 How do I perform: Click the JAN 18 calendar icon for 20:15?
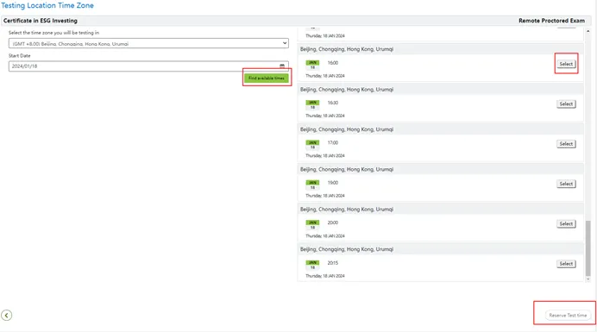click(312, 265)
